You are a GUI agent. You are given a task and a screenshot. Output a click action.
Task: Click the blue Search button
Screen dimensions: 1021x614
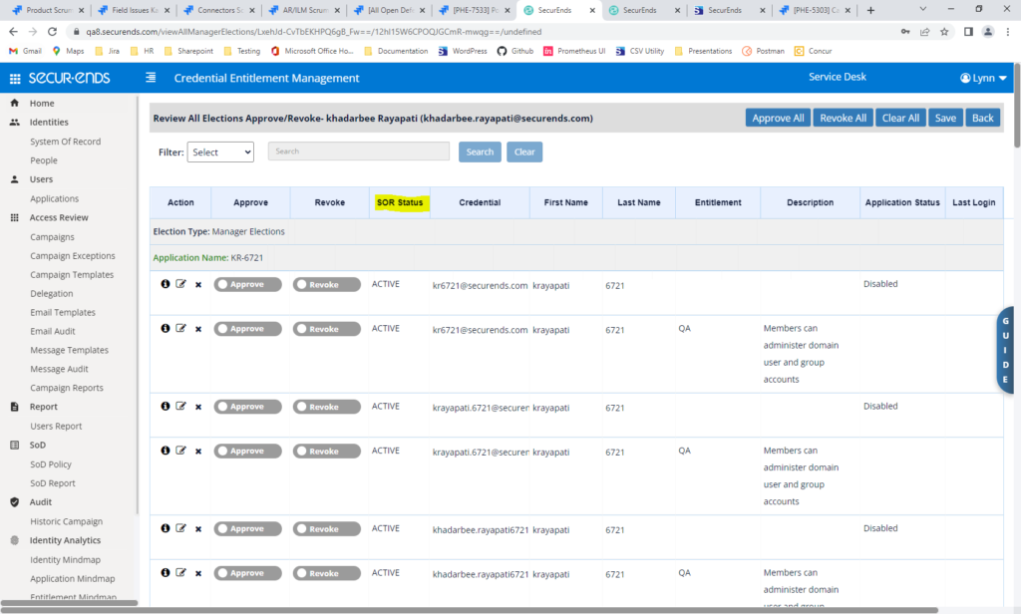(480, 152)
